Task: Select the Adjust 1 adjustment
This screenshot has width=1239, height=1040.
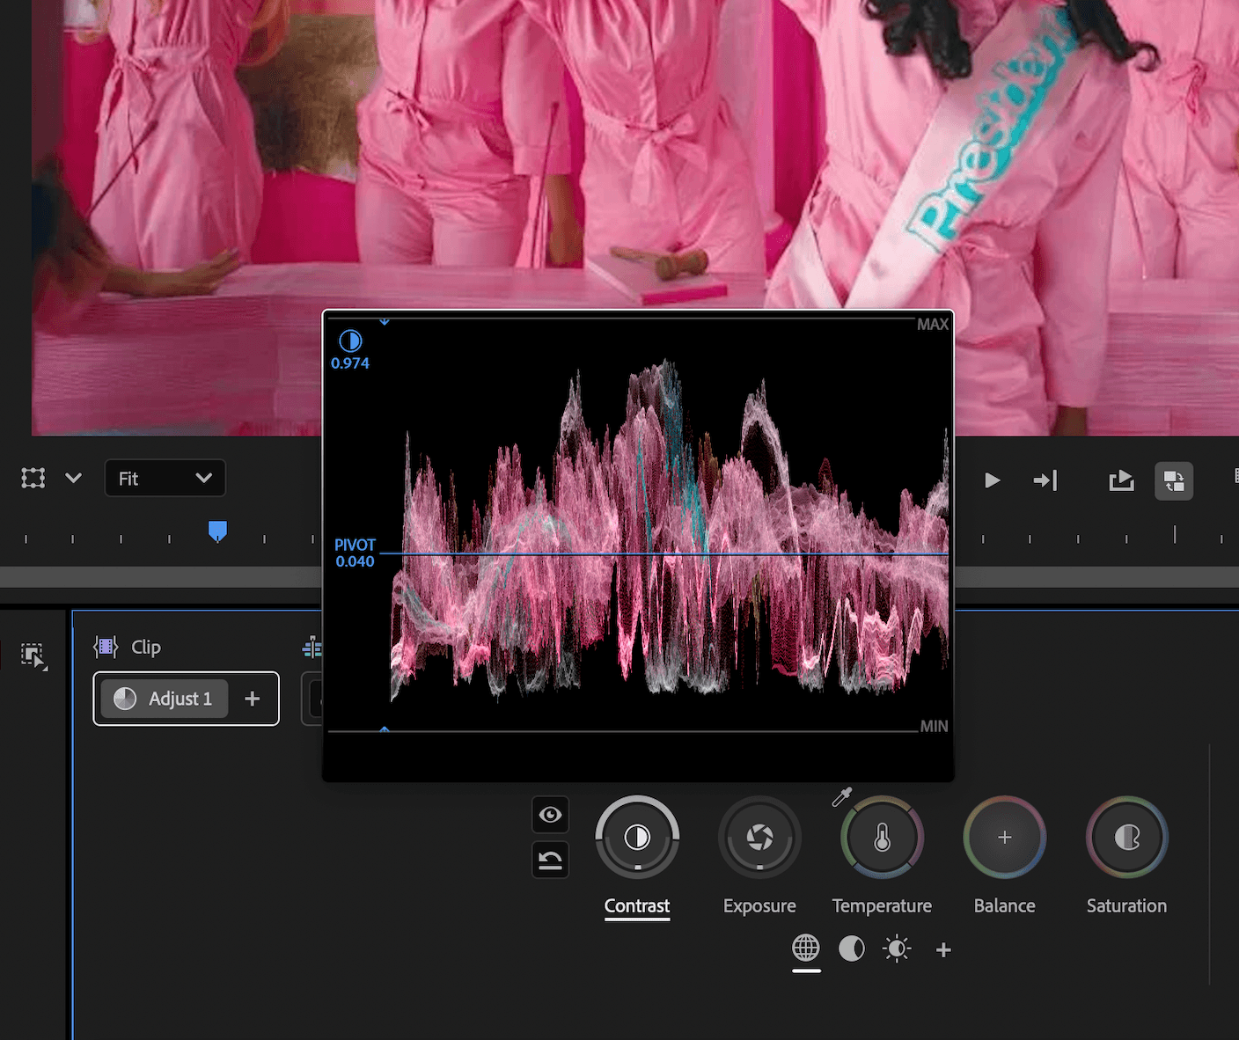Action: (165, 699)
